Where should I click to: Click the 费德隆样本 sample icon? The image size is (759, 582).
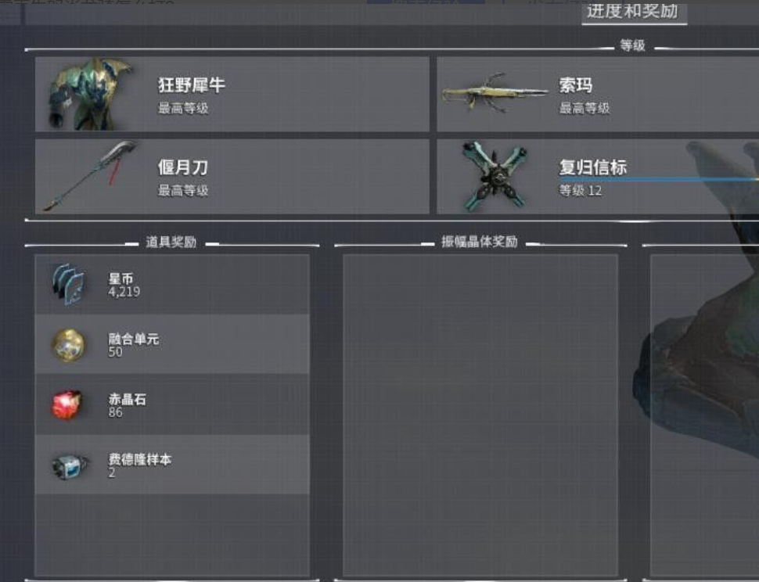(70, 466)
